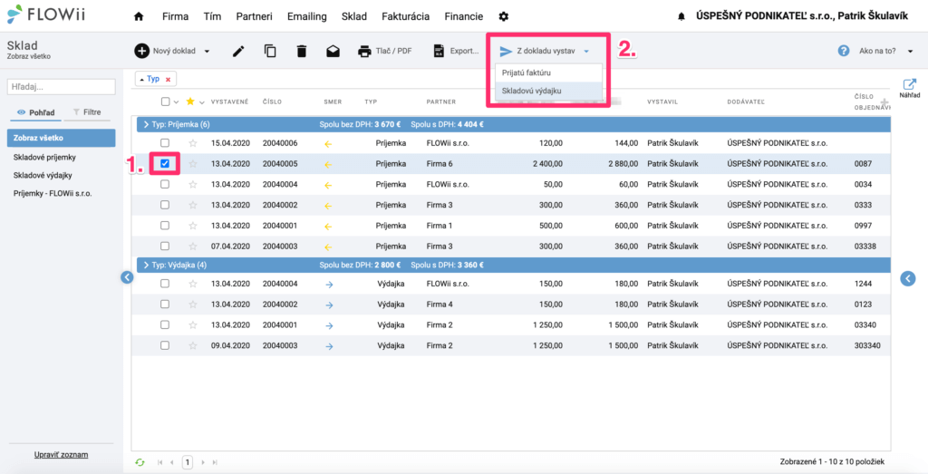Star Príjemka 20040004 row with amount 50,00
928x474 pixels.
pyautogui.click(x=192, y=185)
